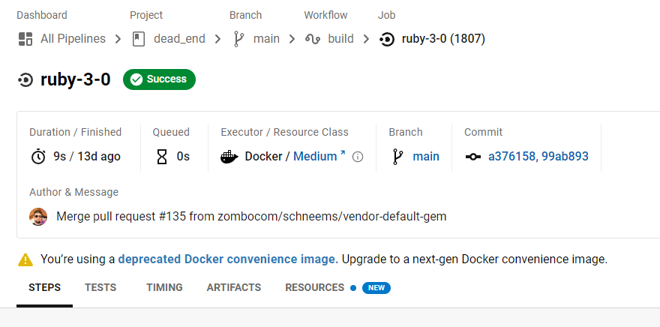660x327 pixels.
Task: Click the dead_end project book icon
Action: pyautogui.click(x=139, y=39)
